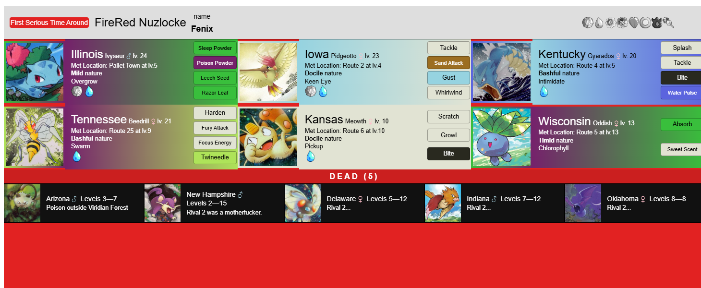Click the trainer name Fenix

pyautogui.click(x=202, y=29)
